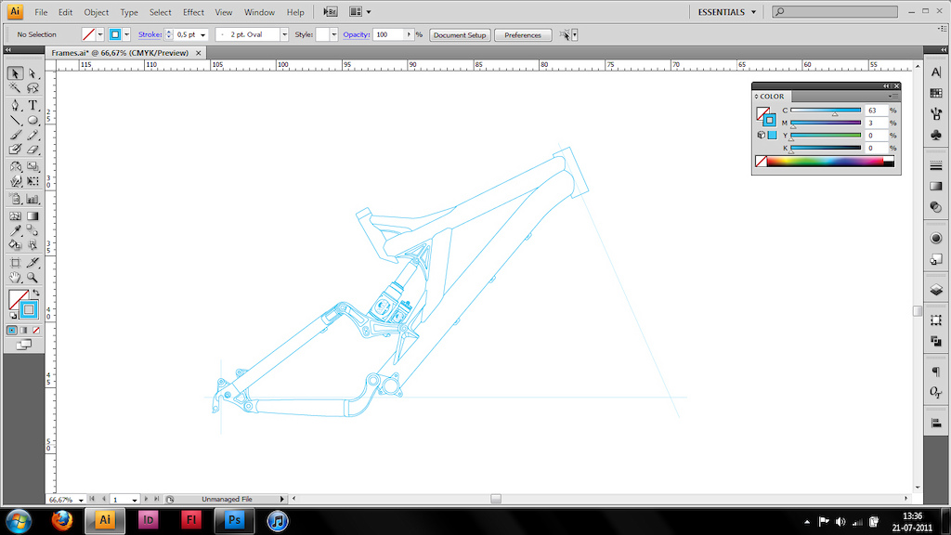
Task: Select the Paintbrush tool
Action: coord(15,135)
